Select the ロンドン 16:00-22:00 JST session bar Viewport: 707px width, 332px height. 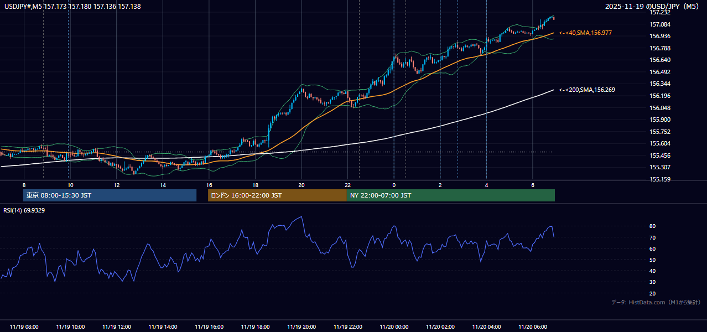[277, 195]
